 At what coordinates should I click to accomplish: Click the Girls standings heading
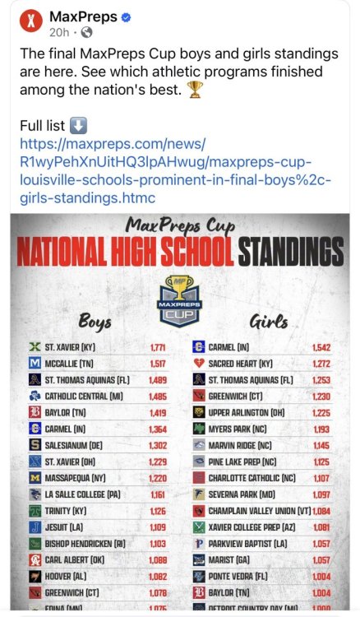coord(269,322)
